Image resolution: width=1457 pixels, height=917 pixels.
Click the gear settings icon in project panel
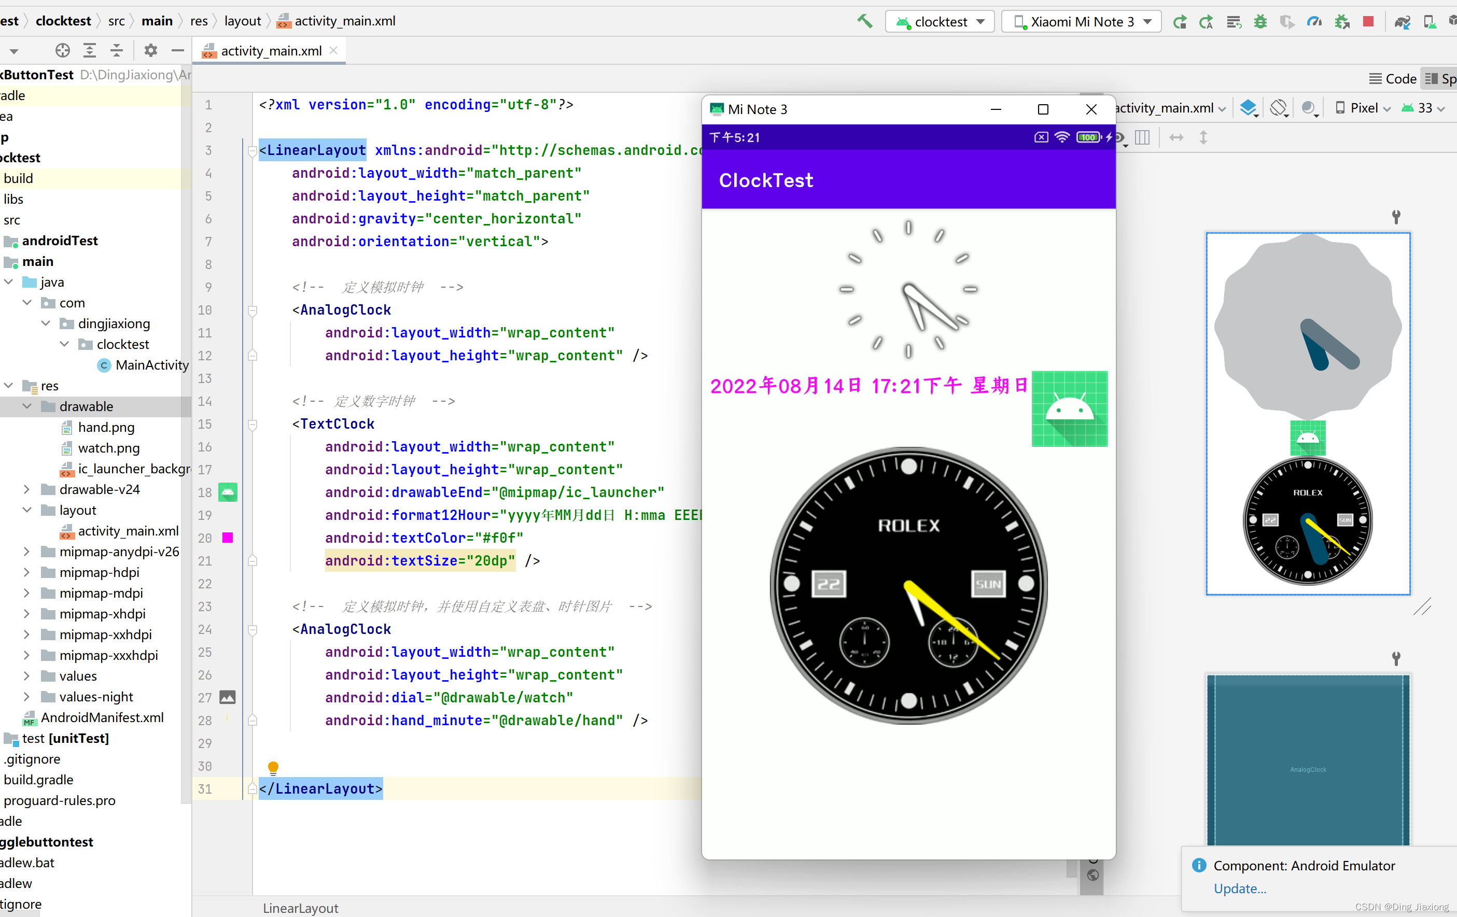(150, 50)
